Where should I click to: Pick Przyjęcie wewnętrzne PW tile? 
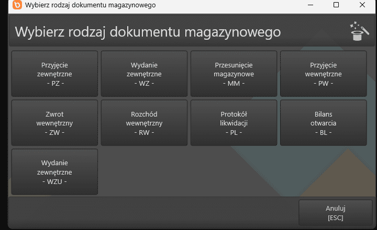click(x=323, y=74)
